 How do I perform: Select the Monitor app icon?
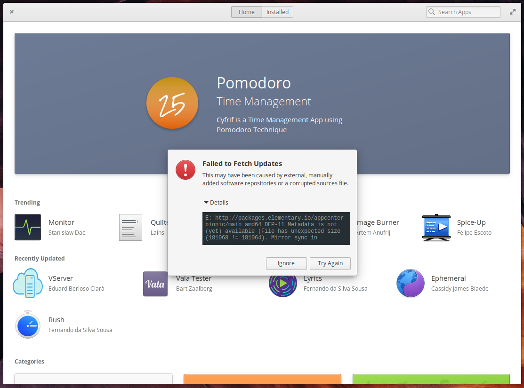point(27,227)
